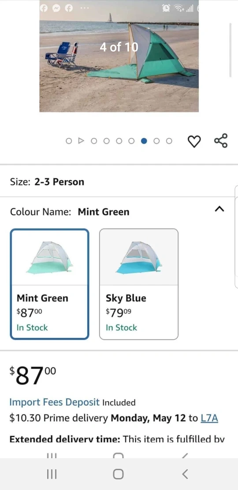Tap the share icon
Screen dimensions: 238x490
point(221,141)
